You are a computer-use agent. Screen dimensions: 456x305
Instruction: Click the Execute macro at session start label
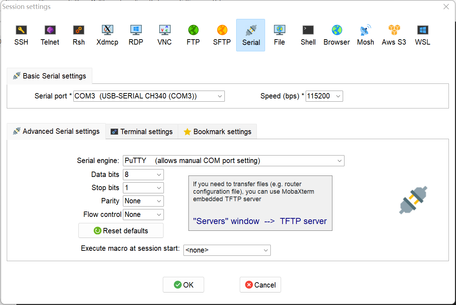130,248
